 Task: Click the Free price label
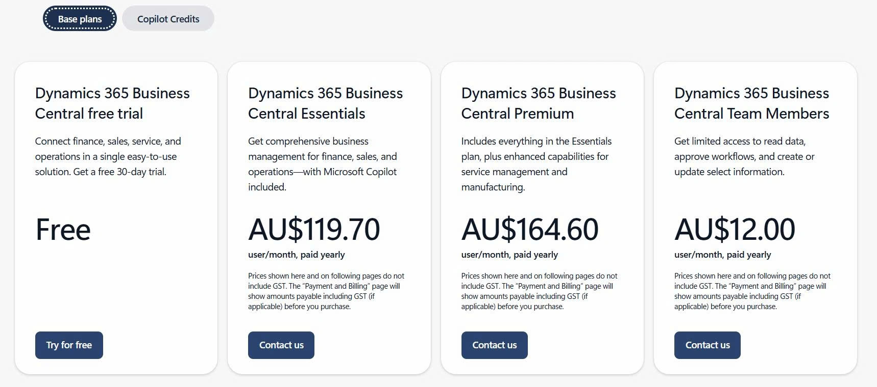[62, 230]
